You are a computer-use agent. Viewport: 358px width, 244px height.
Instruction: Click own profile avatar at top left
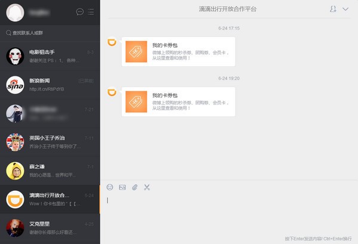pos(15,13)
